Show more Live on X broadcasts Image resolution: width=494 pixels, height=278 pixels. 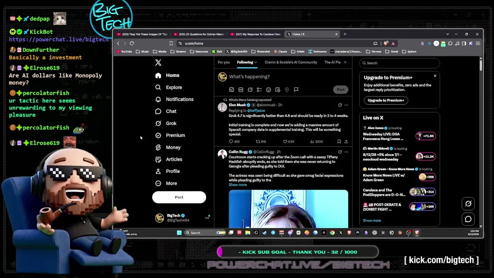tap(372, 220)
